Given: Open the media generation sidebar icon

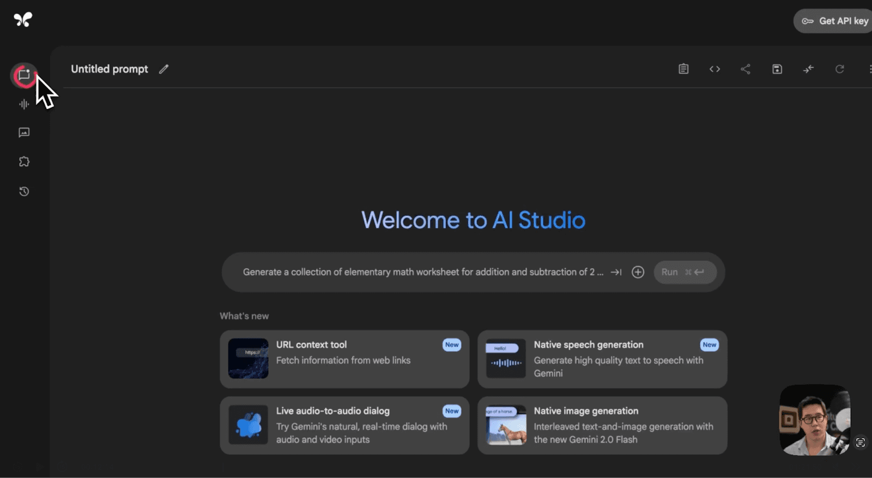Looking at the screenshot, I should (24, 132).
